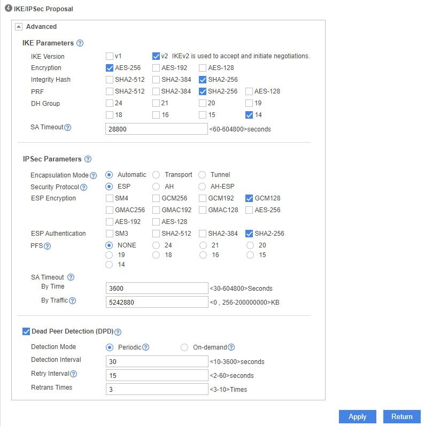
Task: Uncheck GCM128 ESP Encryption option
Action: [x=250, y=198]
